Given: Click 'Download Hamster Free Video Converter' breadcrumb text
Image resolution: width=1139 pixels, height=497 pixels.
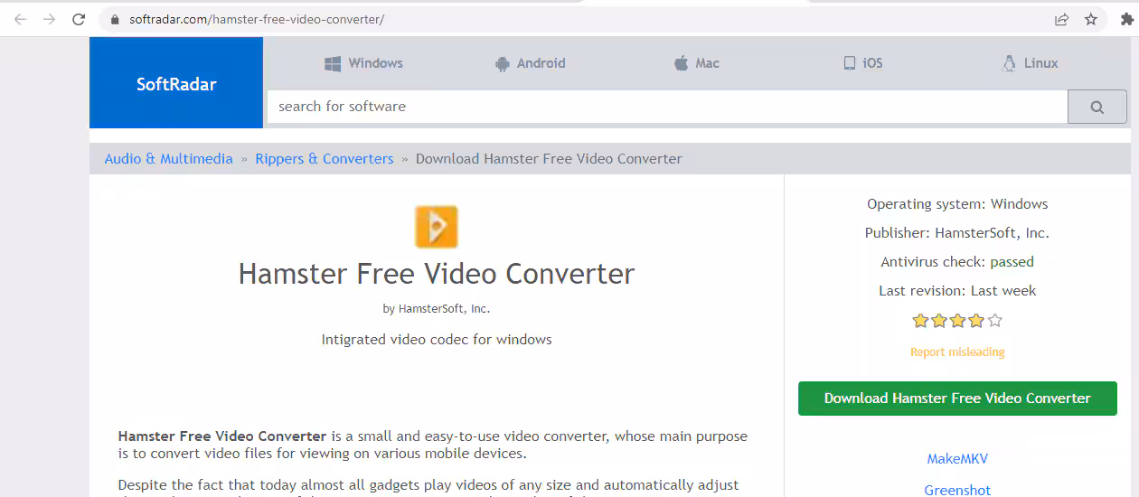Looking at the screenshot, I should click(549, 159).
